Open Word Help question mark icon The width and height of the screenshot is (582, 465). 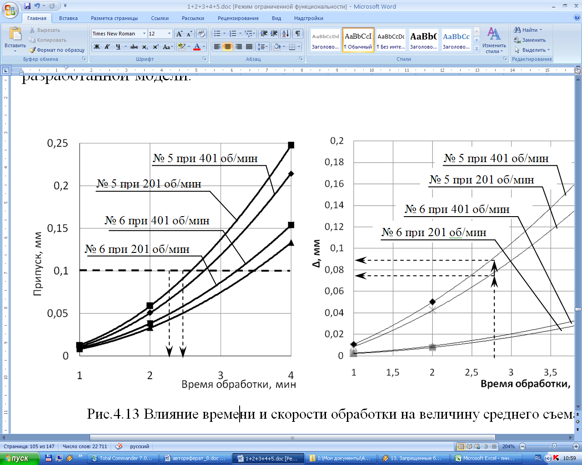577,18
